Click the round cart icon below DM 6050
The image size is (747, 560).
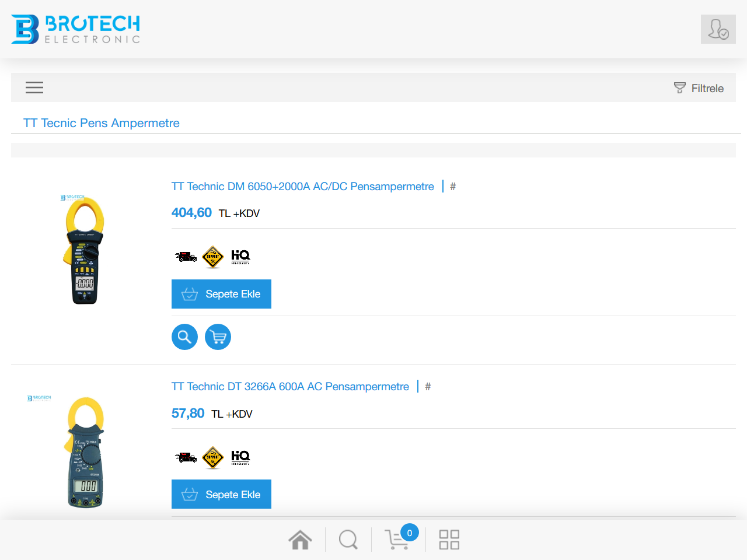coord(218,337)
